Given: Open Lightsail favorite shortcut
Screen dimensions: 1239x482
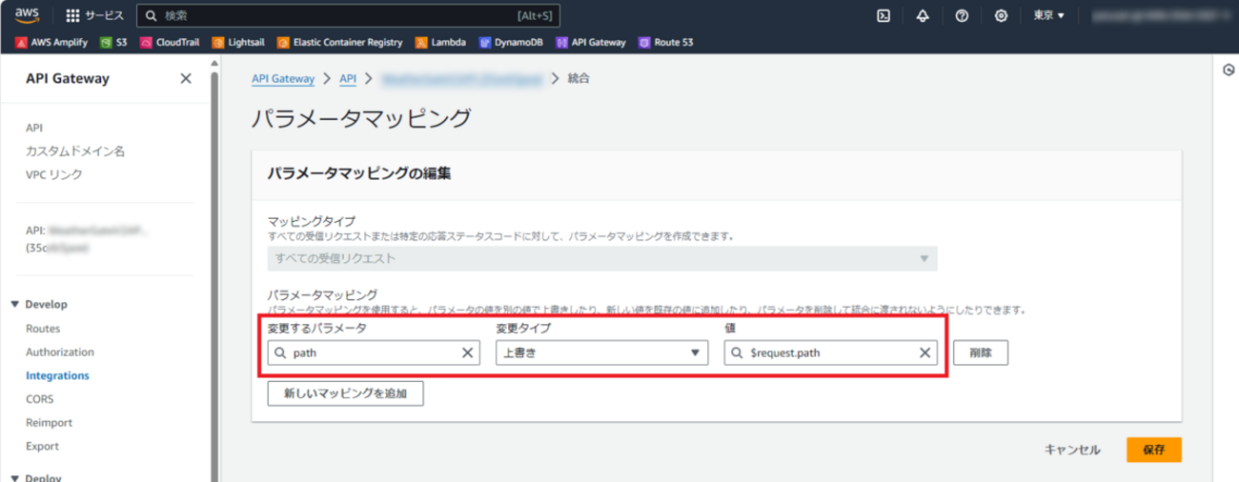Looking at the screenshot, I should pyautogui.click(x=238, y=42).
